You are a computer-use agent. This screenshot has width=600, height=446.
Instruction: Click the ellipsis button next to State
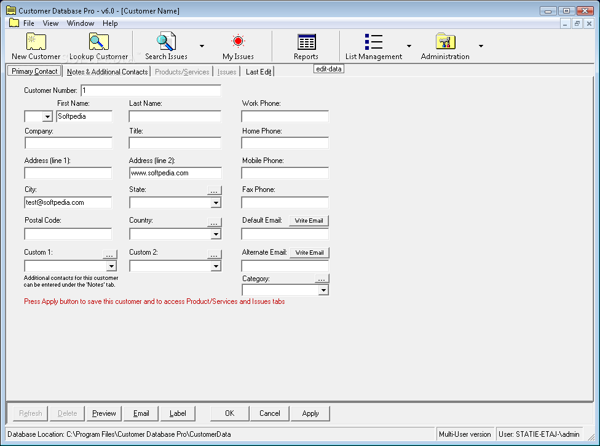click(215, 190)
